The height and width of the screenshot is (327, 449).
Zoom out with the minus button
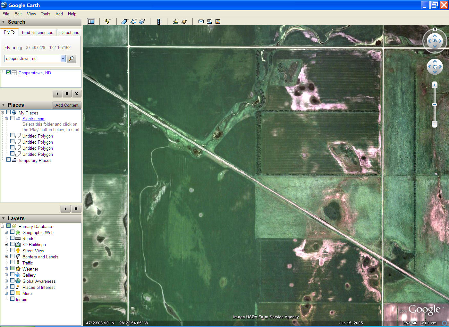click(x=435, y=124)
